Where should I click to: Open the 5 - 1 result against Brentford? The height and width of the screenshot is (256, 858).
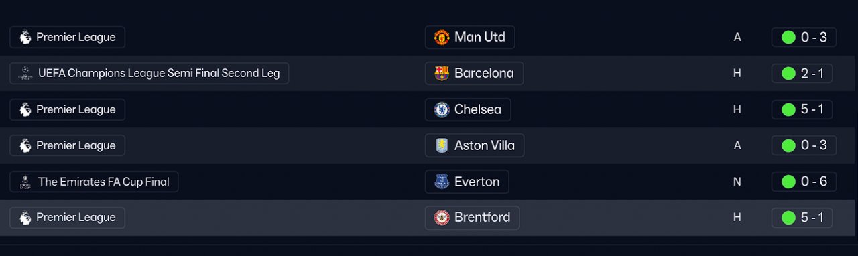point(802,218)
